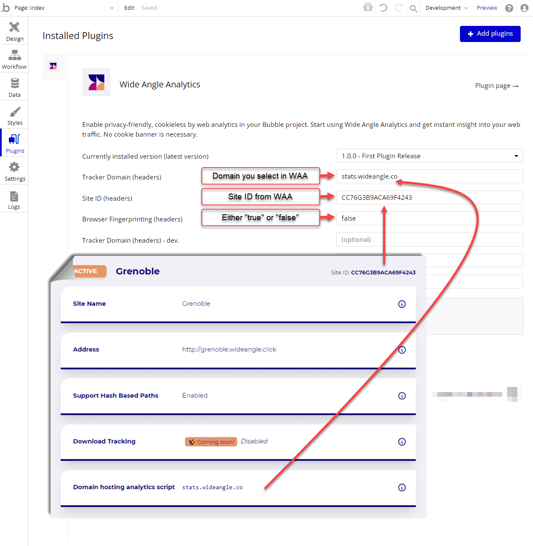The height and width of the screenshot is (546, 533).
Task: Click the Enabled value for hash paths
Action: point(195,395)
